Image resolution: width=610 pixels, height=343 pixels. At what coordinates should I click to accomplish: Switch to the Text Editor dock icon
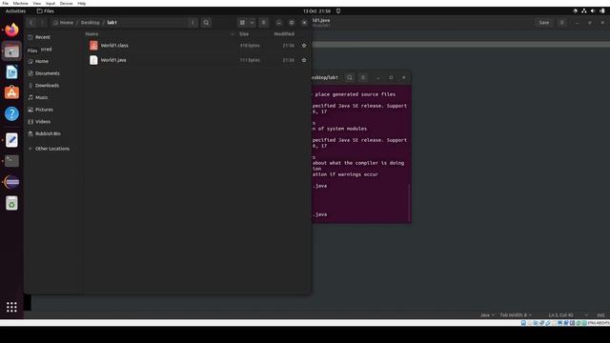(x=11, y=140)
